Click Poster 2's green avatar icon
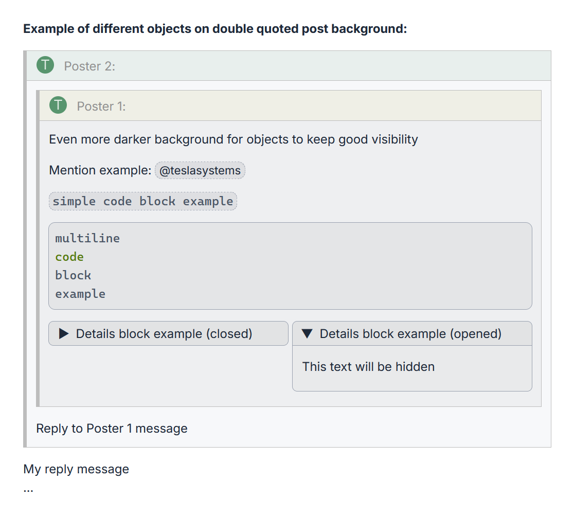Image resolution: width=574 pixels, height=516 pixels. pyautogui.click(x=45, y=65)
